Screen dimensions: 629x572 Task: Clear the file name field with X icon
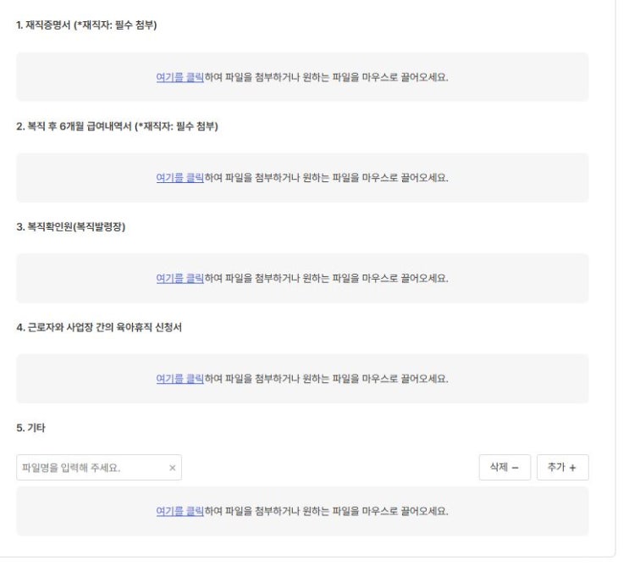click(x=172, y=468)
